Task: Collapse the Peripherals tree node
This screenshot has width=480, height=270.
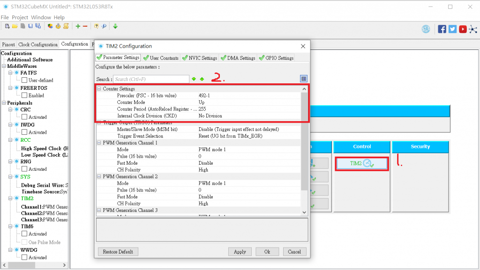Action: click(4, 102)
